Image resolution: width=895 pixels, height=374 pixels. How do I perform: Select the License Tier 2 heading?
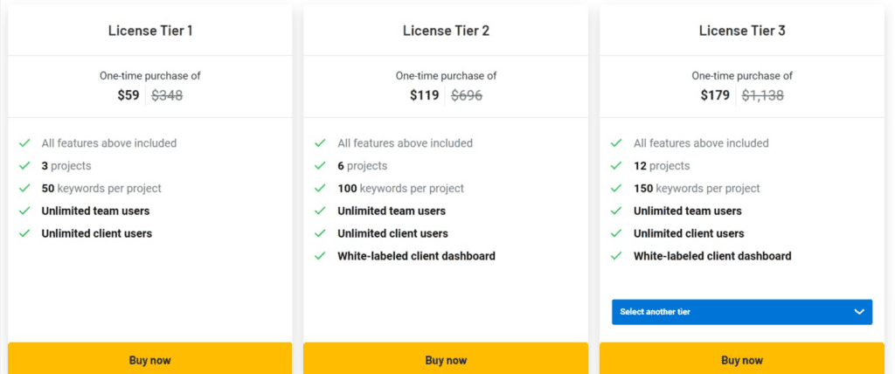point(446,31)
